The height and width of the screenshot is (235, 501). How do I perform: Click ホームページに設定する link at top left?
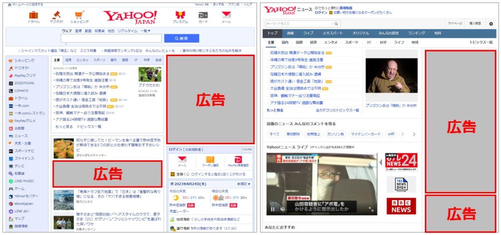point(25,5)
